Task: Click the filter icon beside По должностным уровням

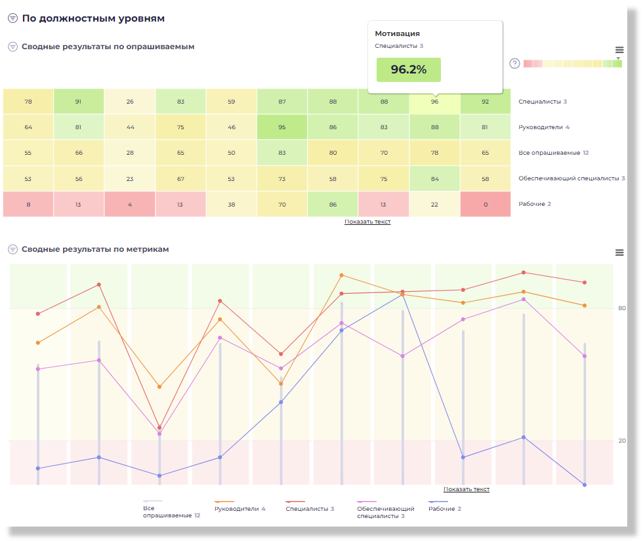Action: click(12, 18)
